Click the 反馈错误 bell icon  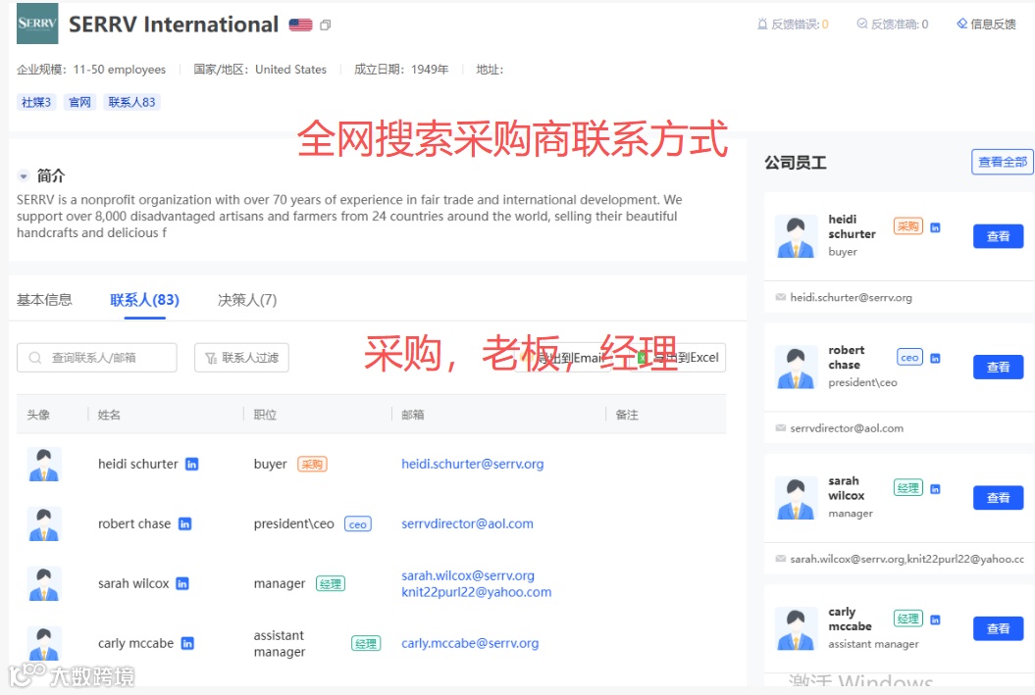[x=762, y=24]
